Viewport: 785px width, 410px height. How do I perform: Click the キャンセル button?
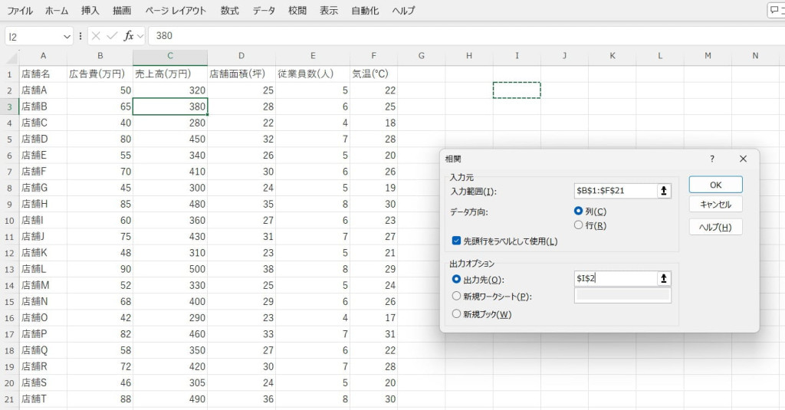(715, 205)
